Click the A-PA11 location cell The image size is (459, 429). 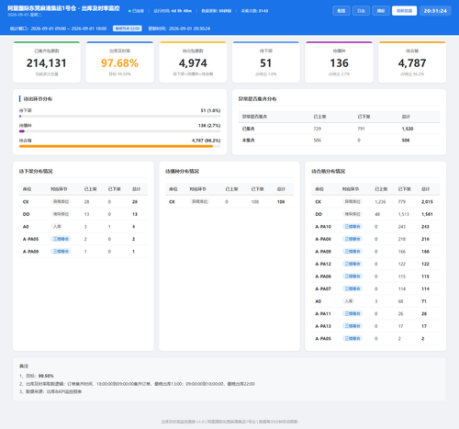[x=323, y=313]
